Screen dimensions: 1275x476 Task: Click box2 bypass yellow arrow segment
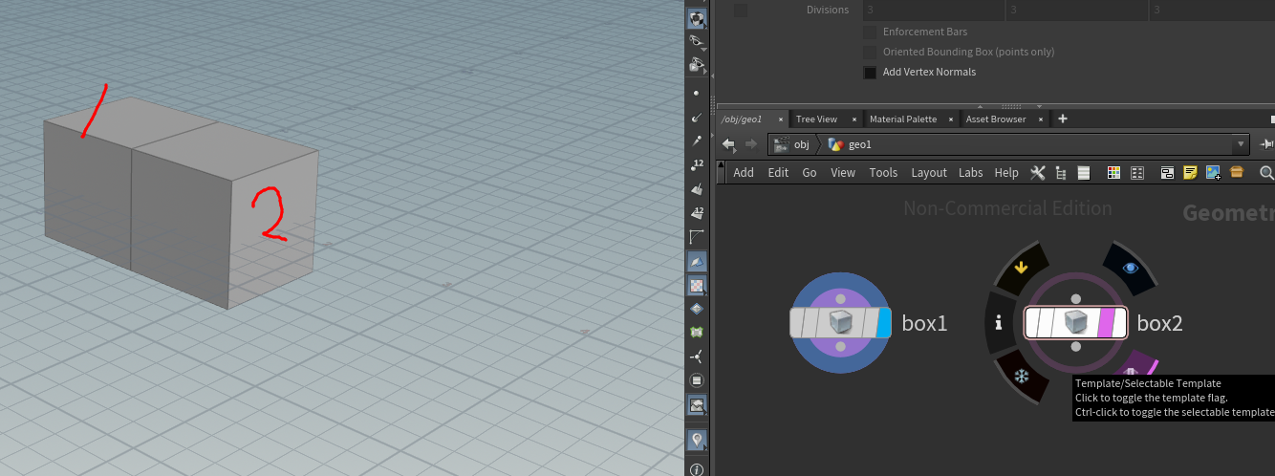tap(1021, 268)
